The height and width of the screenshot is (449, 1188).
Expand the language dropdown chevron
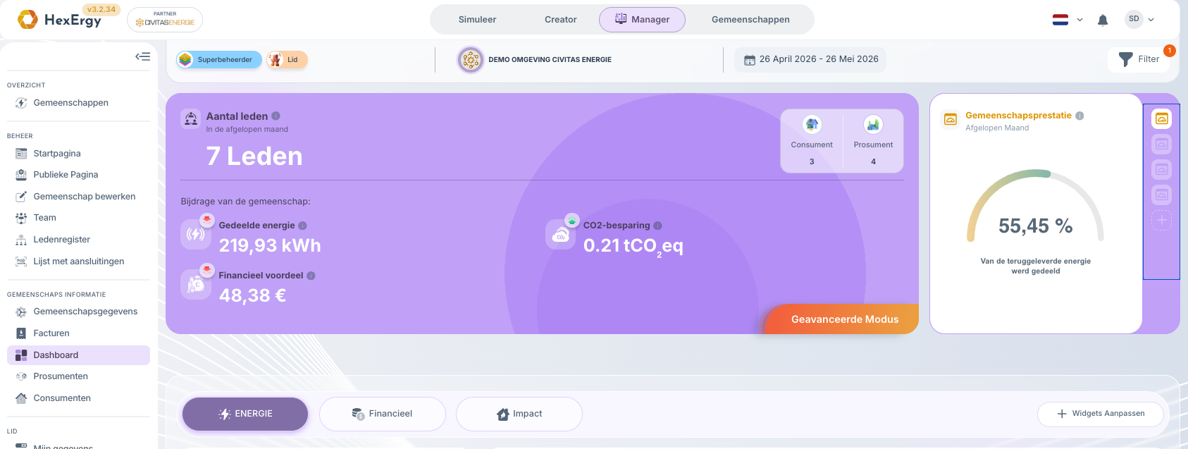click(1079, 20)
